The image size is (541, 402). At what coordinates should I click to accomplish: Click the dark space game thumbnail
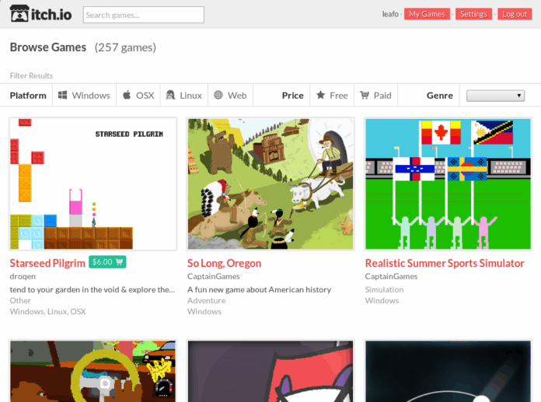click(x=449, y=371)
